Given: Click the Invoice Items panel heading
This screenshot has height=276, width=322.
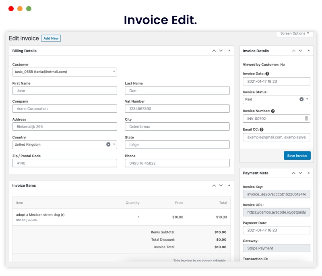Looking at the screenshot, I should tap(24, 185).
